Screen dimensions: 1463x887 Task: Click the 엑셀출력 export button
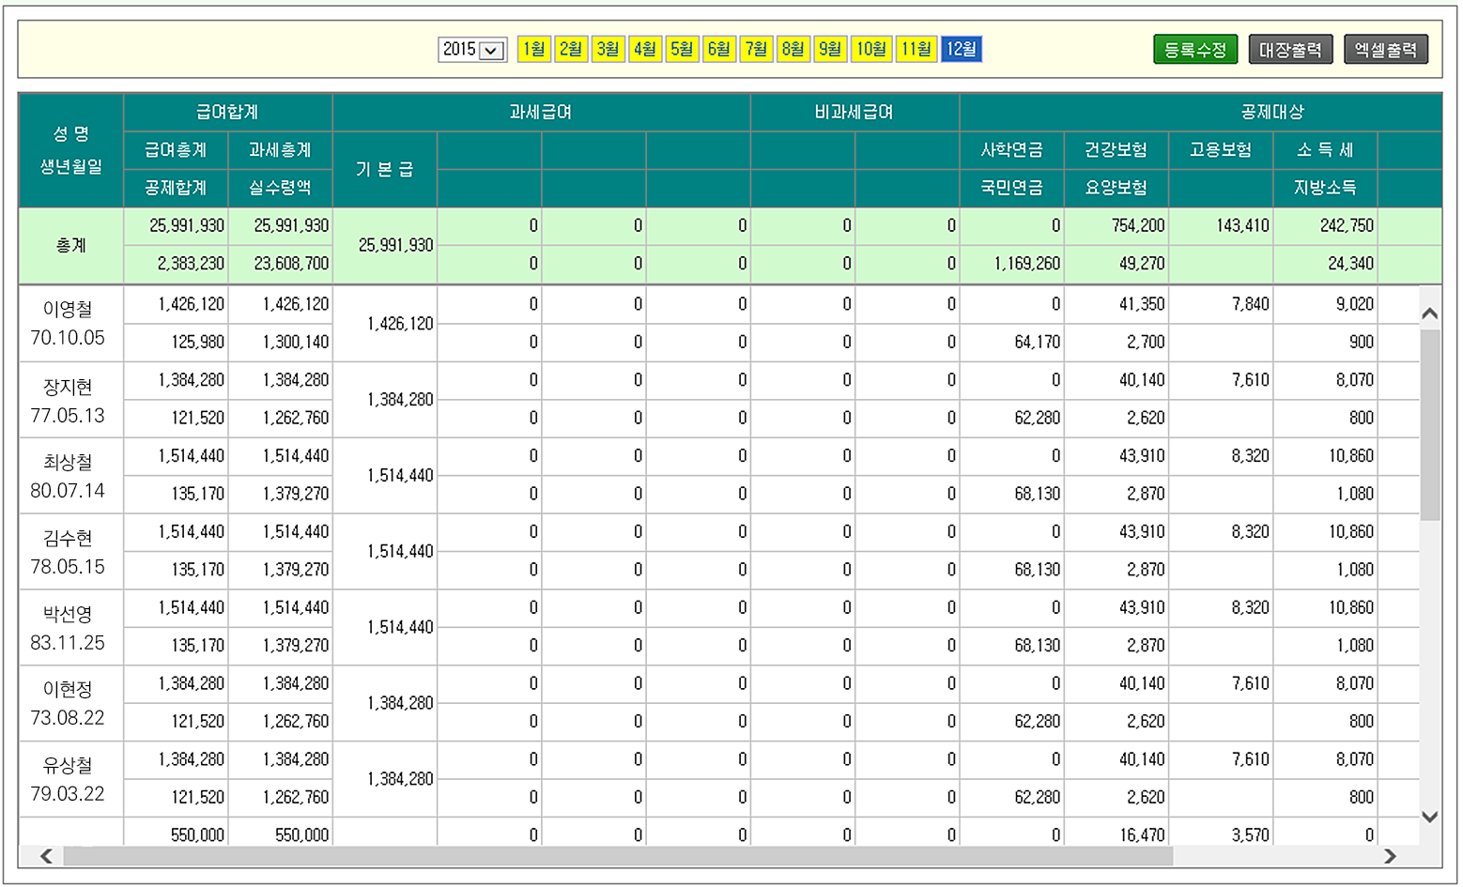[1385, 50]
